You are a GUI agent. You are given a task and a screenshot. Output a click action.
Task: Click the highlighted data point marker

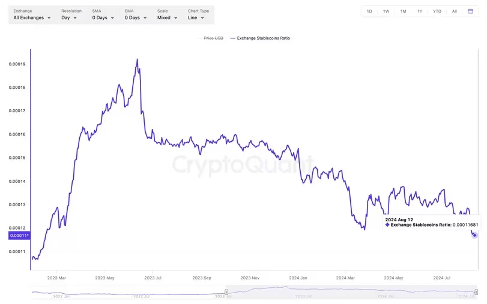474,235
